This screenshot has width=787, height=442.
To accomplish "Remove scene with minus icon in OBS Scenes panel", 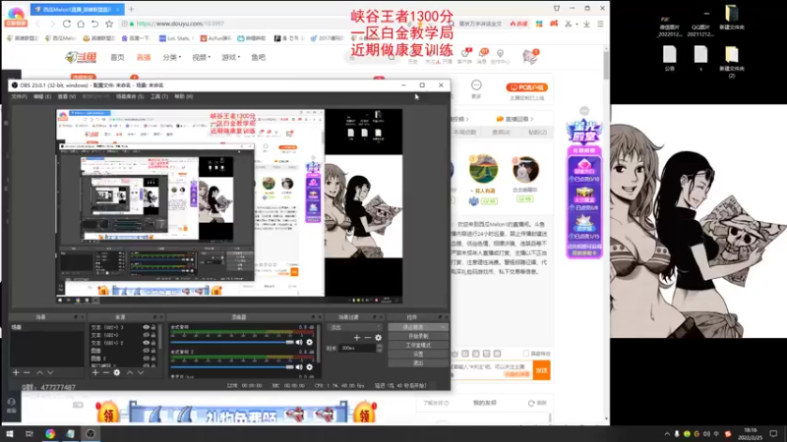I will 27,373.
